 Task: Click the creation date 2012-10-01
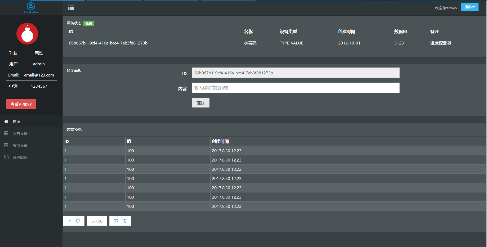[x=349, y=43]
